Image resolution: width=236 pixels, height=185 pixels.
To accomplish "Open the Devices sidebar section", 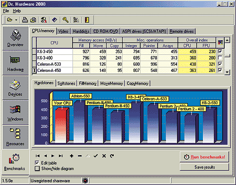I will coord(16,88).
